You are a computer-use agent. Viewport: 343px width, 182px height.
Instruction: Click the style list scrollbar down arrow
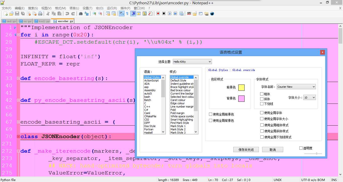[x=196, y=132]
